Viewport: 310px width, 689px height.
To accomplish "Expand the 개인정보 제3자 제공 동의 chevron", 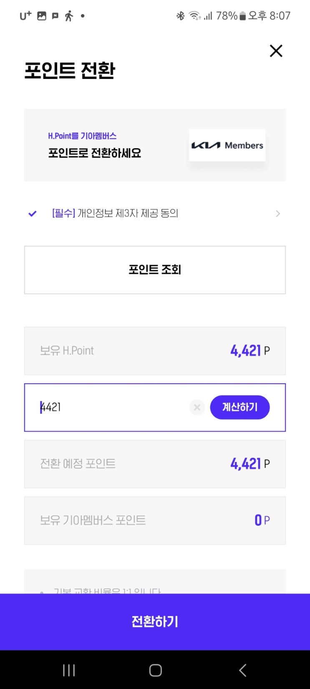I will tap(278, 214).
